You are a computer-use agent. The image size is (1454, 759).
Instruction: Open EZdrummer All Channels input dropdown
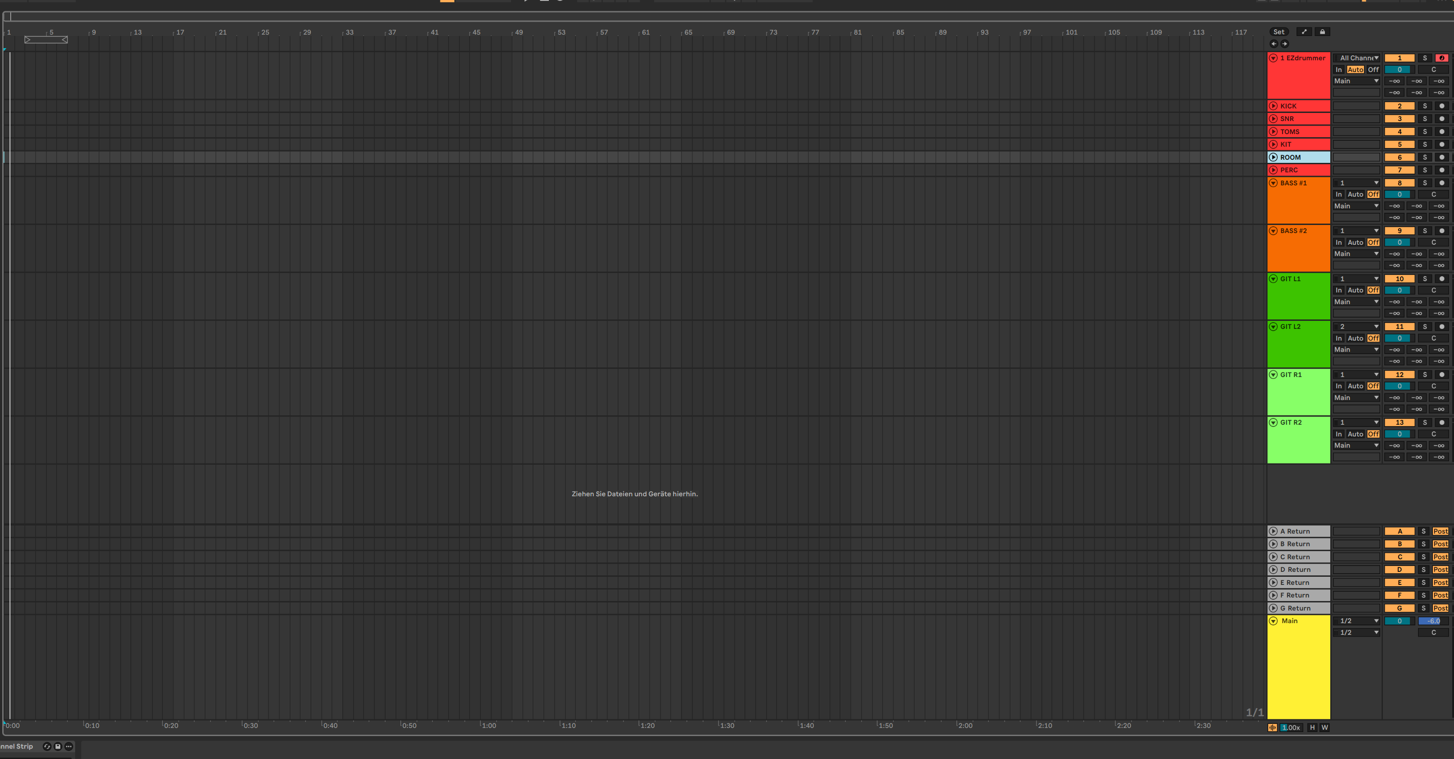(x=1356, y=58)
